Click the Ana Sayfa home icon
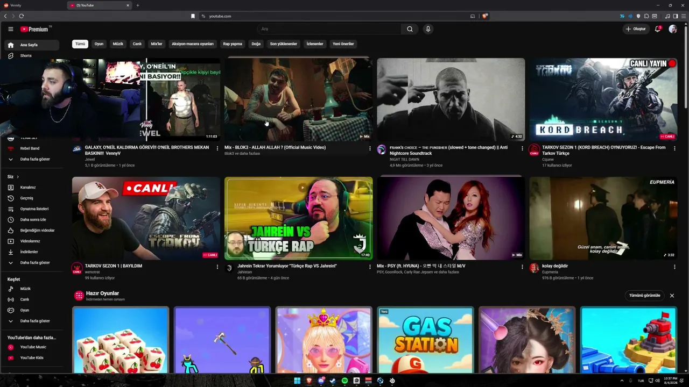Viewport: 689px width, 387px height. point(11,45)
